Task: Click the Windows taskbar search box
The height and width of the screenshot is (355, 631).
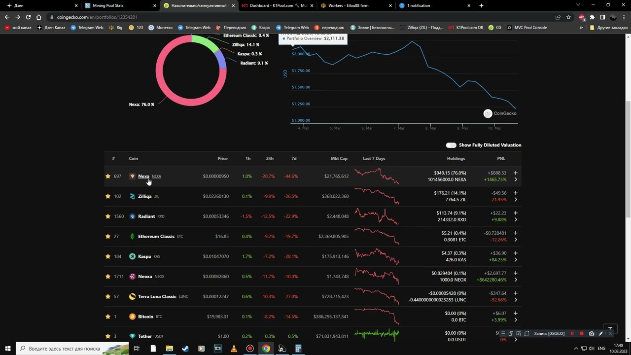Action: (72, 349)
